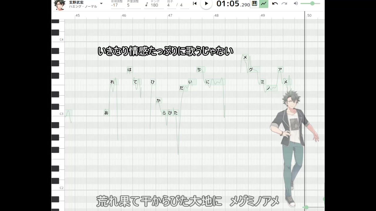Select the て note
The image size is (376, 211).
137,82
